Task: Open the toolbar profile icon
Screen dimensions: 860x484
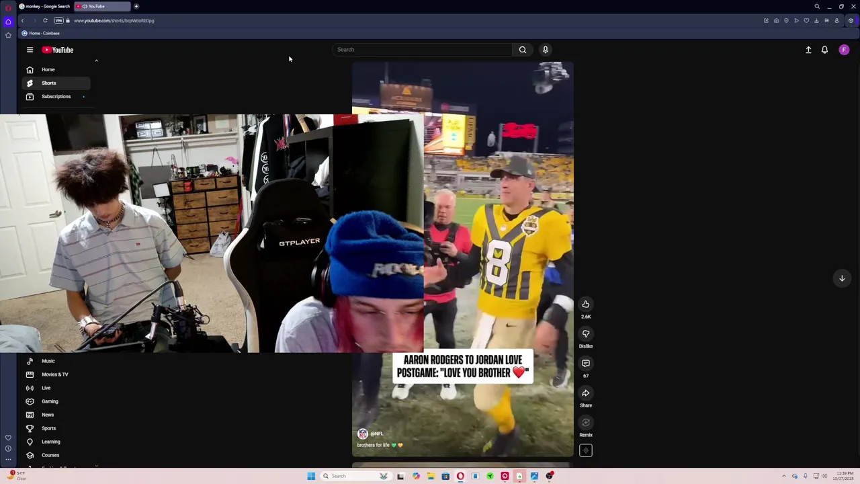Action: tap(836, 20)
